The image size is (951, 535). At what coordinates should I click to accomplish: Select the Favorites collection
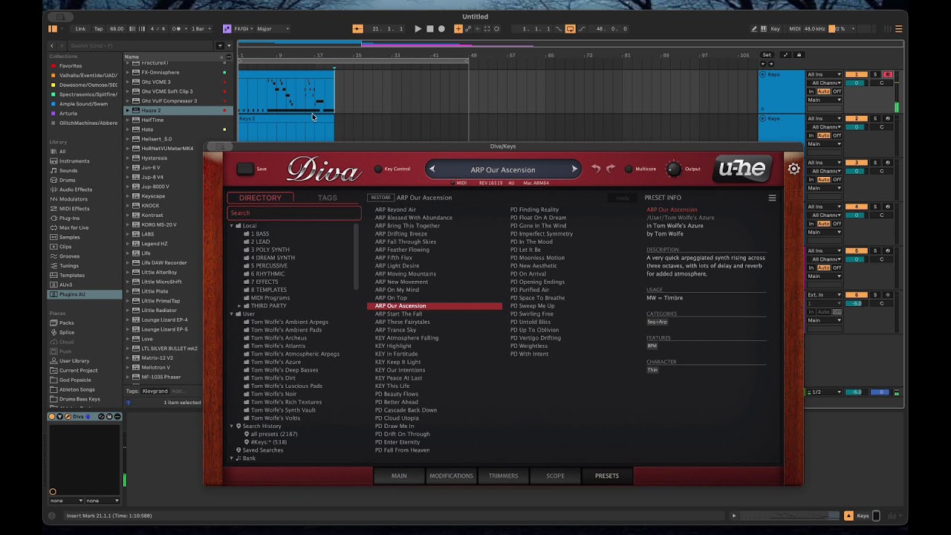pyautogui.click(x=71, y=66)
